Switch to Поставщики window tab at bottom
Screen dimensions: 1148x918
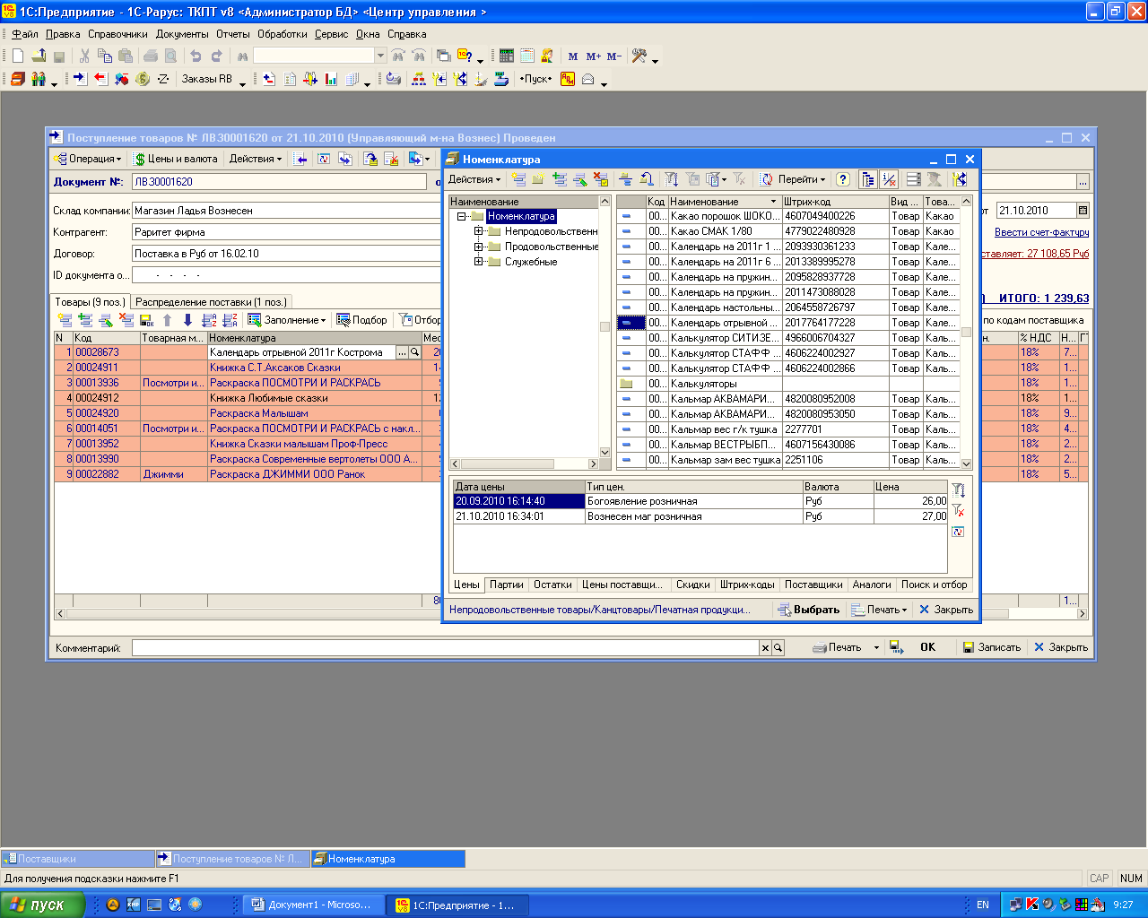[x=78, y=859]
